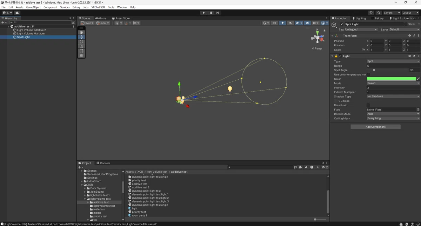Click the Step frame button
This screenshot has width=421, height=226.
pos(218,13)
